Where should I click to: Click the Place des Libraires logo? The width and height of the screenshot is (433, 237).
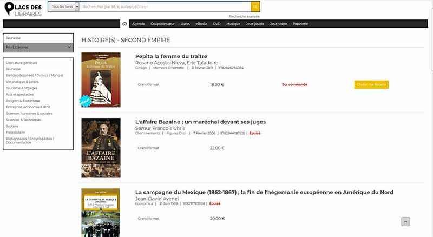point(23,9)
